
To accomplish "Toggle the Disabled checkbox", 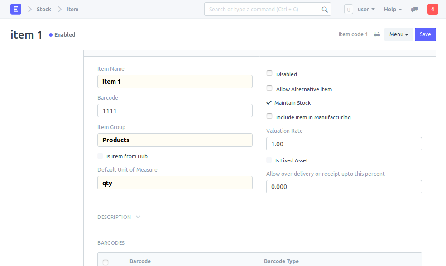I will click(269, 73).
